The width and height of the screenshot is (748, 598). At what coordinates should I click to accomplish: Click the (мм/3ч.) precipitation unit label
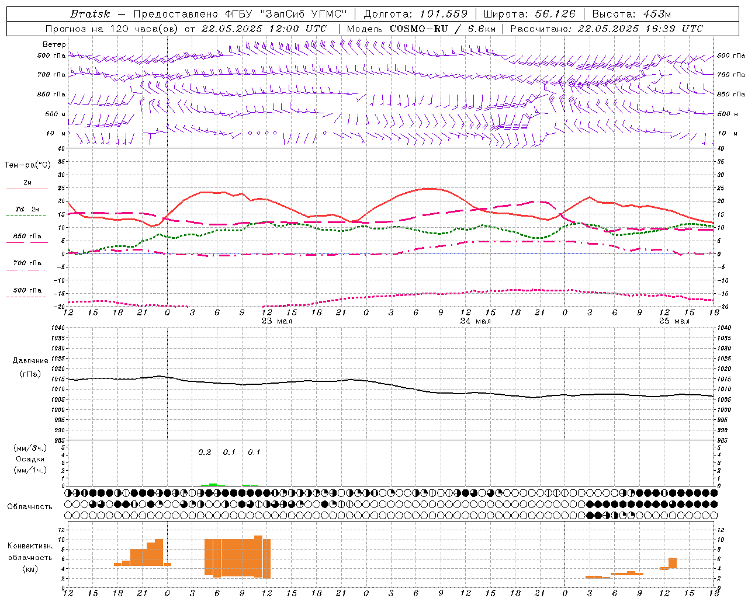tap(30, 448)
